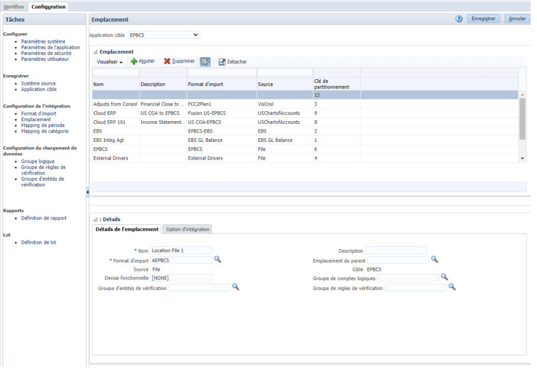Click the Nom input field
Viewport: 537px width, 377px height.
tap(181, 251)
